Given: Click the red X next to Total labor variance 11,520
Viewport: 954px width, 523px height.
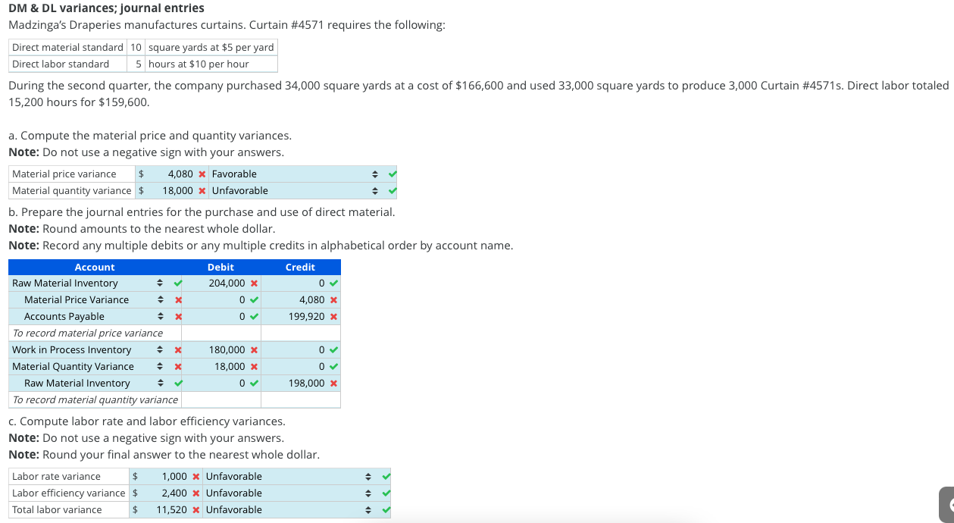Looking at the screenshot, I should [197, 509].
